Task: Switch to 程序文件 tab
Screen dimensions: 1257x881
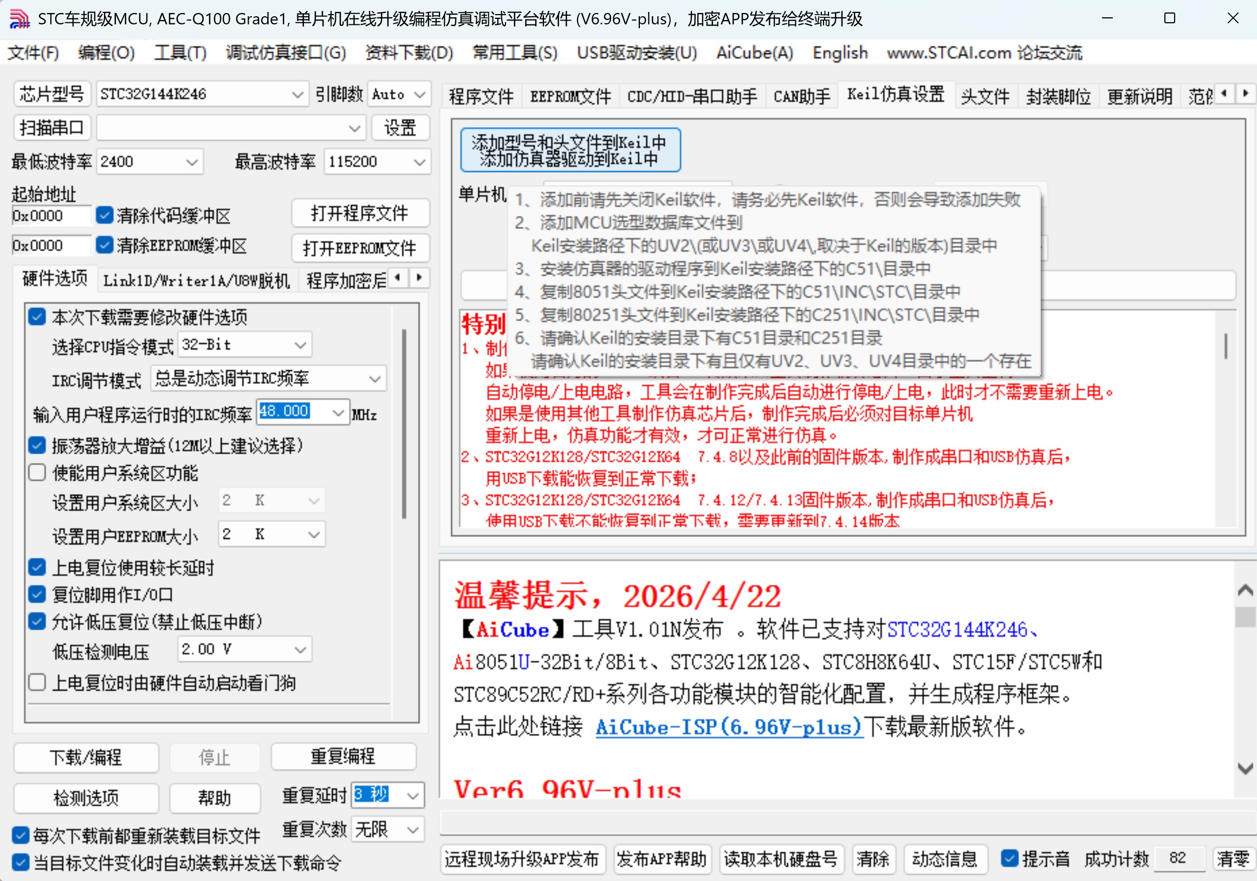Action: pyautogui.click(x=481, y=96)
